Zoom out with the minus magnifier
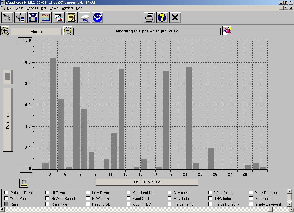 [68, 31]
